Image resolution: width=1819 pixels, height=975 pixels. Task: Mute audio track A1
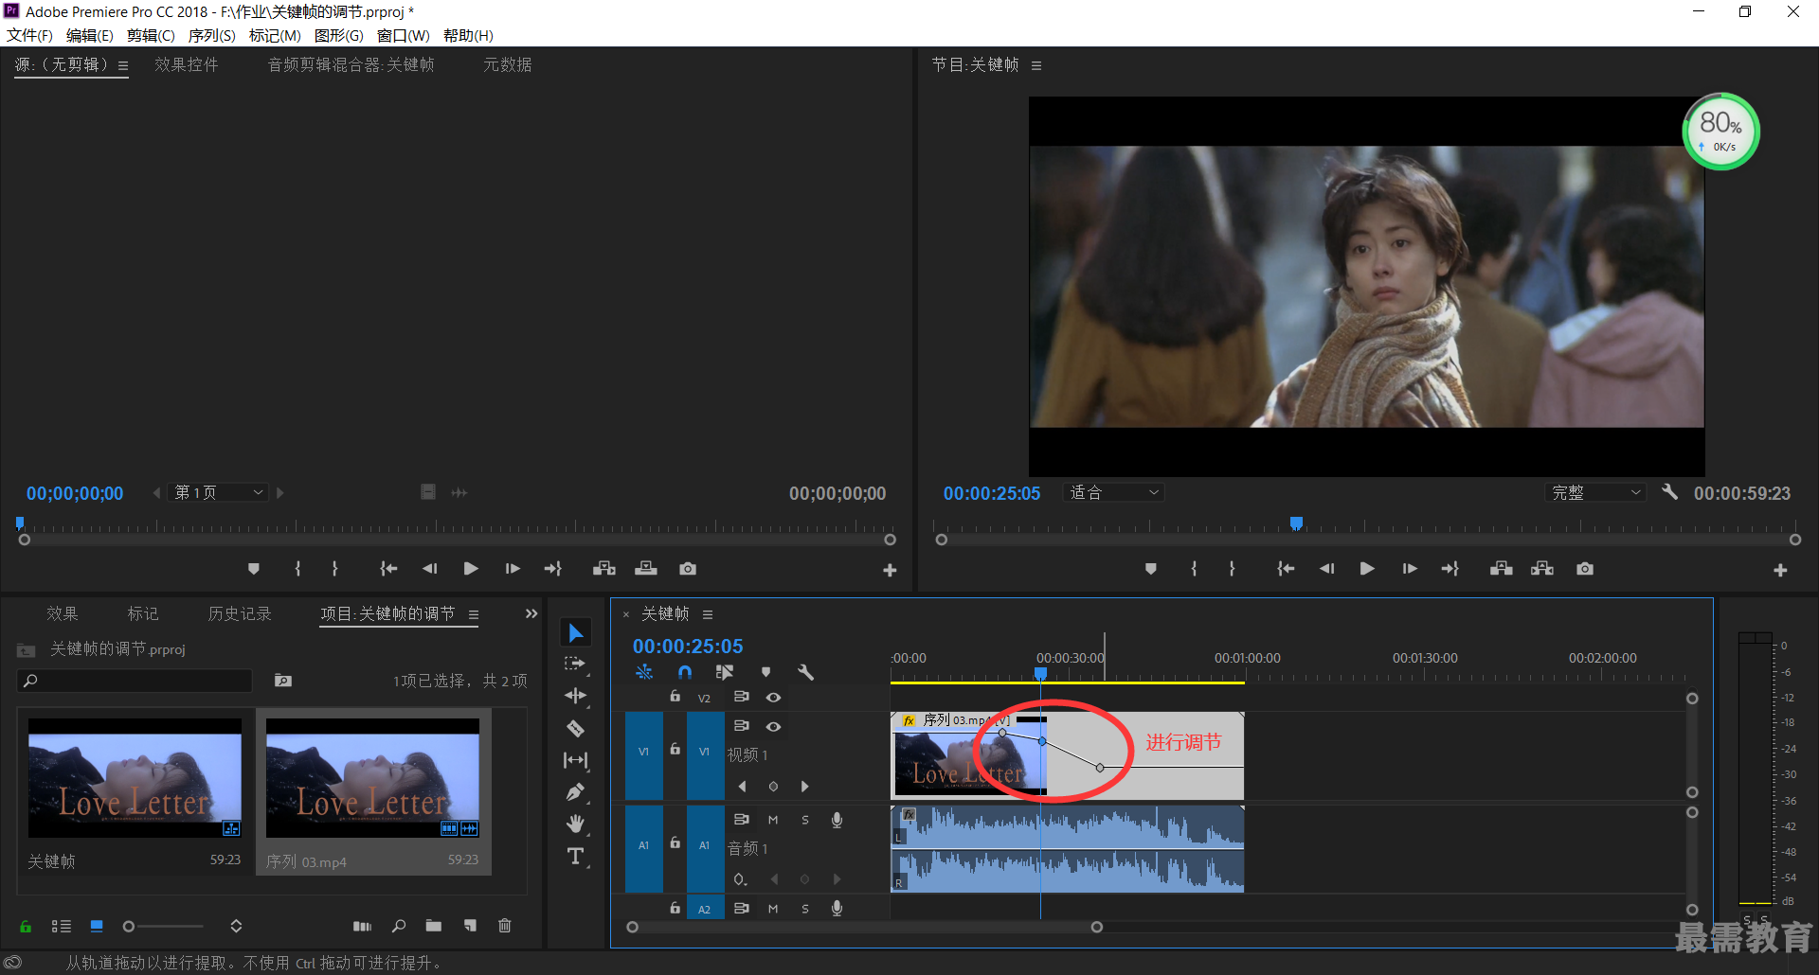coord(773,820)
